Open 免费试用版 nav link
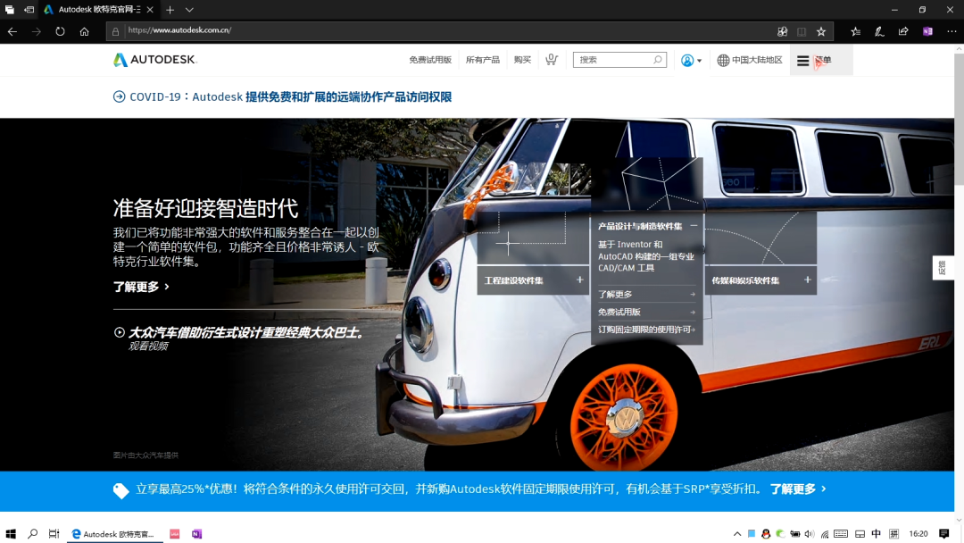 [x=430, y=60]
